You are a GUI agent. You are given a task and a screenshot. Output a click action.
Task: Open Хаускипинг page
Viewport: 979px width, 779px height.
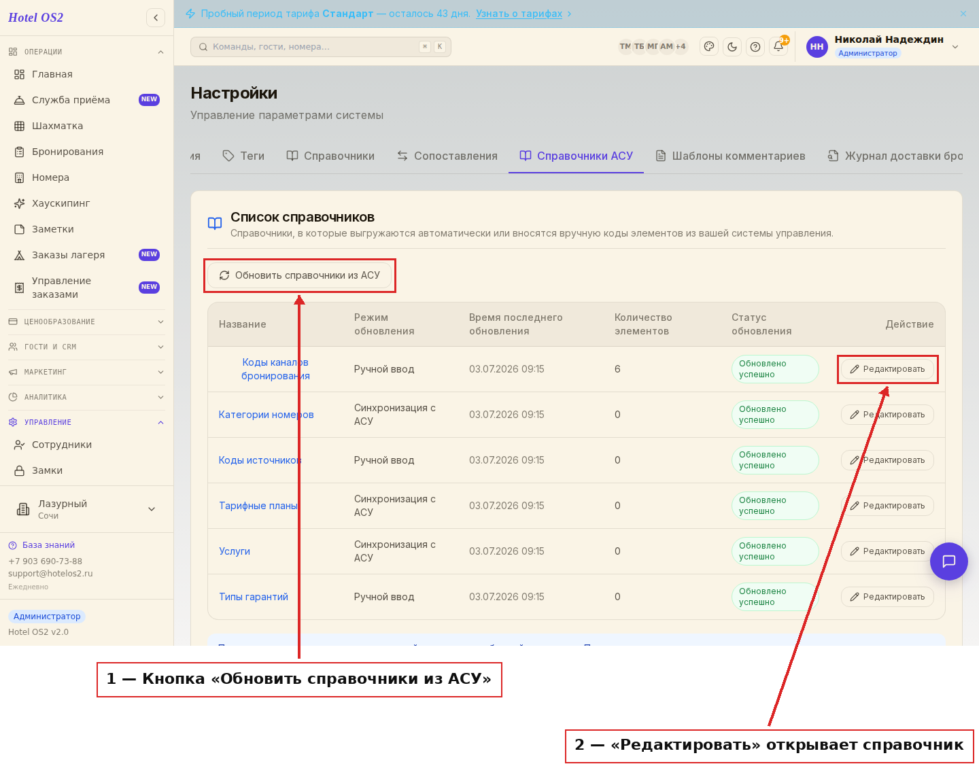86,203
